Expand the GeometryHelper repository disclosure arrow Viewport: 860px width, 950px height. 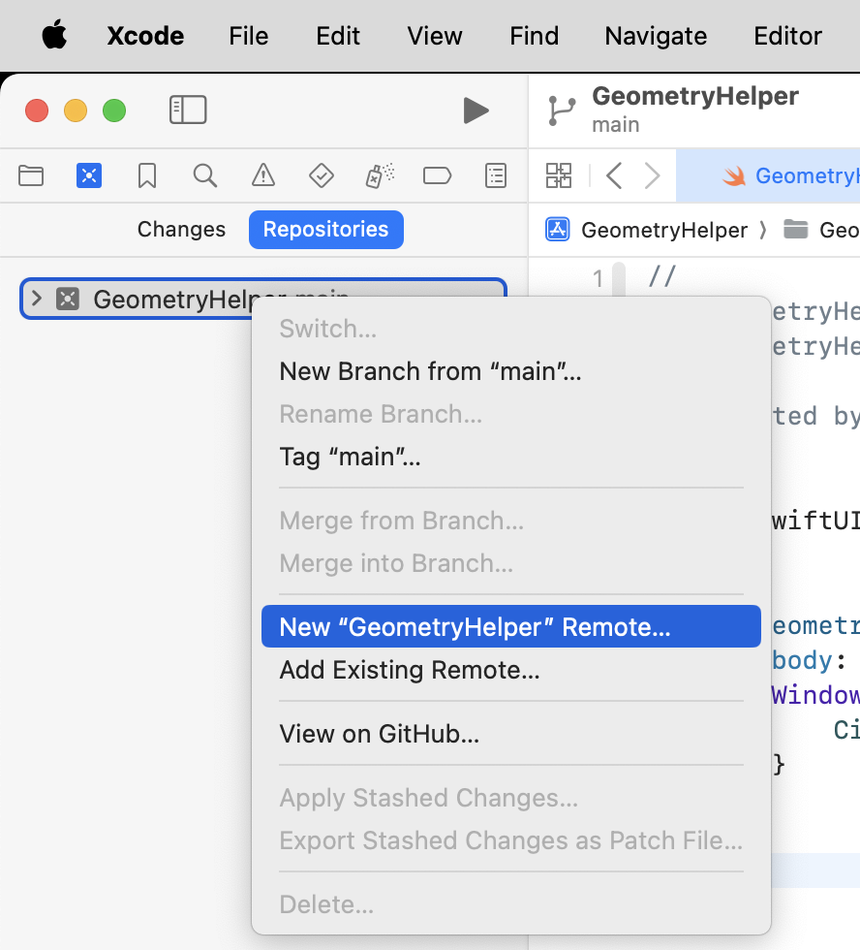pos(37,299)
